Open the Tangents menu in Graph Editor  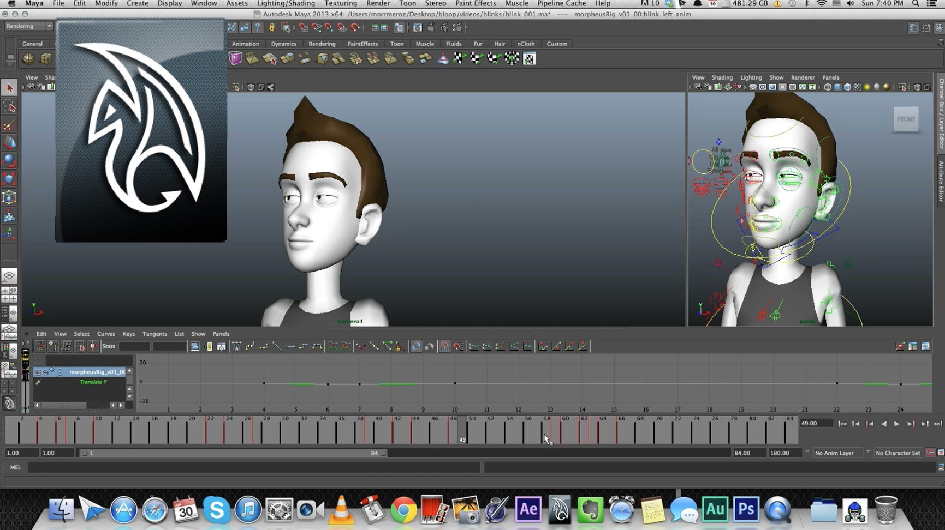pos(154,334)
